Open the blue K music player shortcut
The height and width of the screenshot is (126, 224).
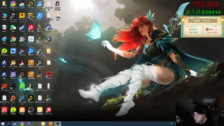coord(40,15)
